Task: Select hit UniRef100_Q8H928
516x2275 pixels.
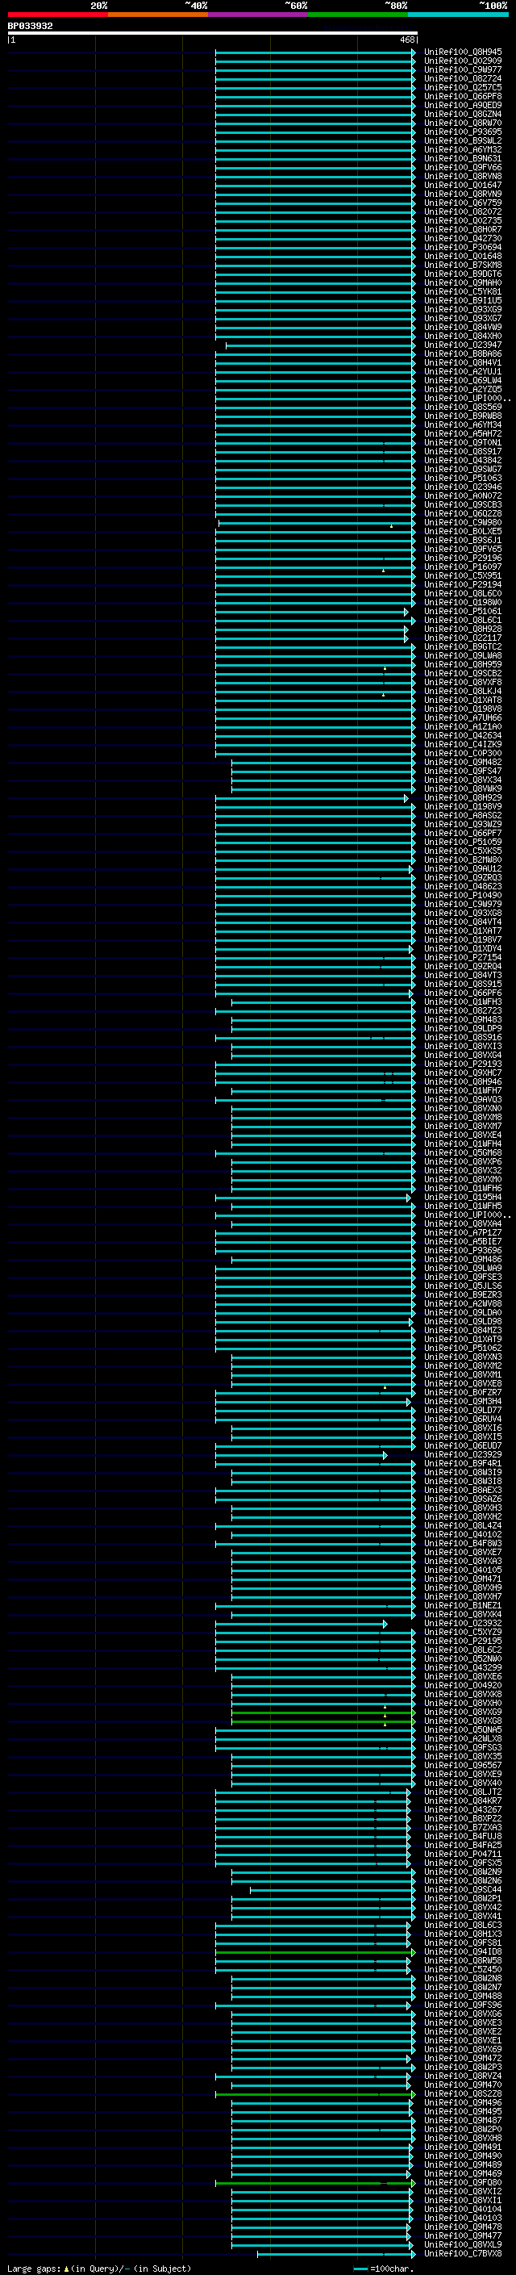Action: [463, 629]
